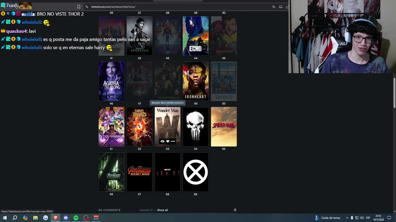
Task: Open OBS Studio from the taskbar
Action: coord(86,218)
